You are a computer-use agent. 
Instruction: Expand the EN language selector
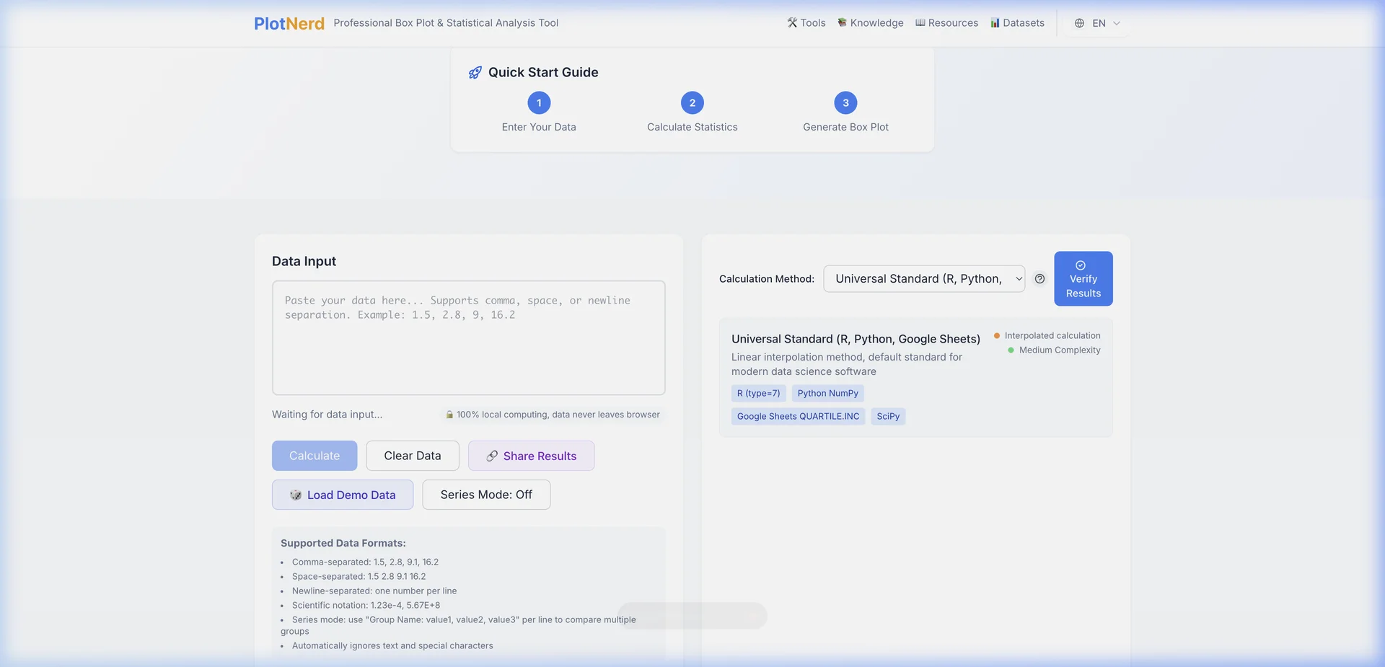coord(1098,23)
